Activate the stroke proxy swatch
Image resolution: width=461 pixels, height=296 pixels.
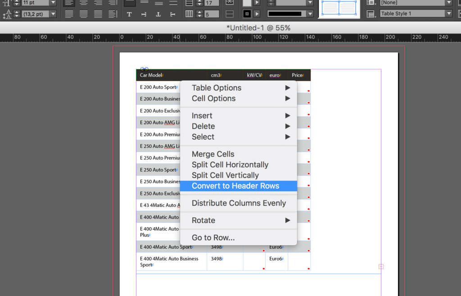(246, 13)
